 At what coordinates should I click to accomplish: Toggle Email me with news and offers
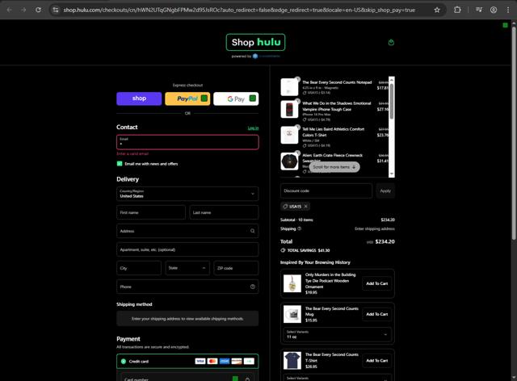[x=120, y=164]
